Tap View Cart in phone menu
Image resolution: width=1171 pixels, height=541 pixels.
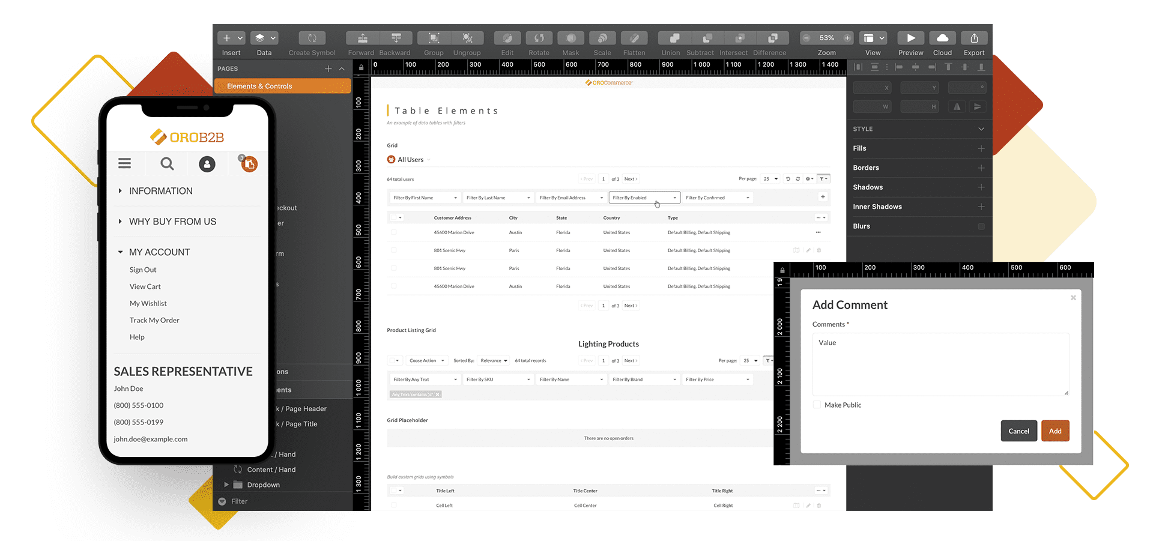point(145,287)
